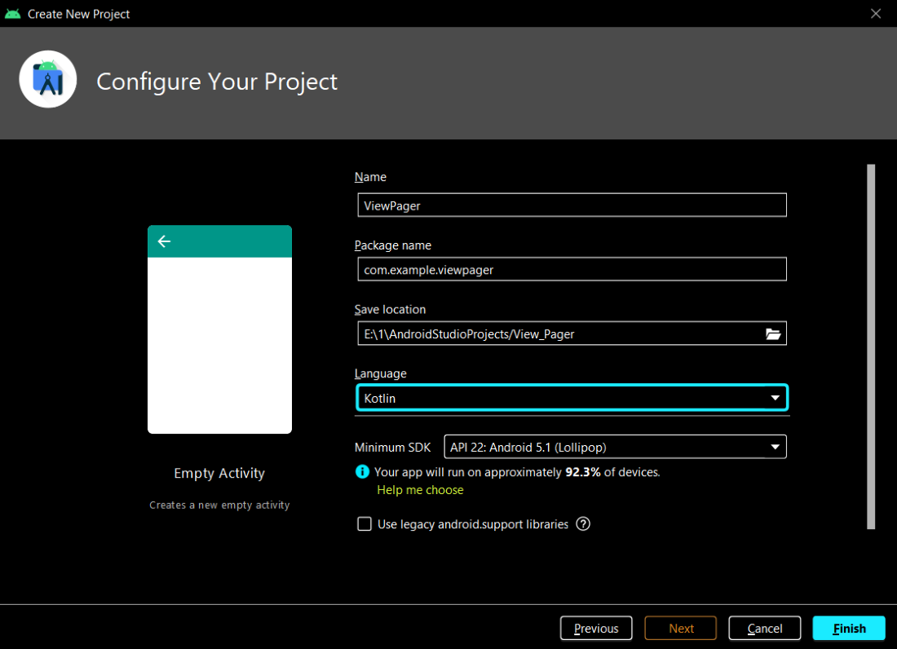
Task: Click the help question mark icon beside legacy libraries
Action: coord(583,523)
